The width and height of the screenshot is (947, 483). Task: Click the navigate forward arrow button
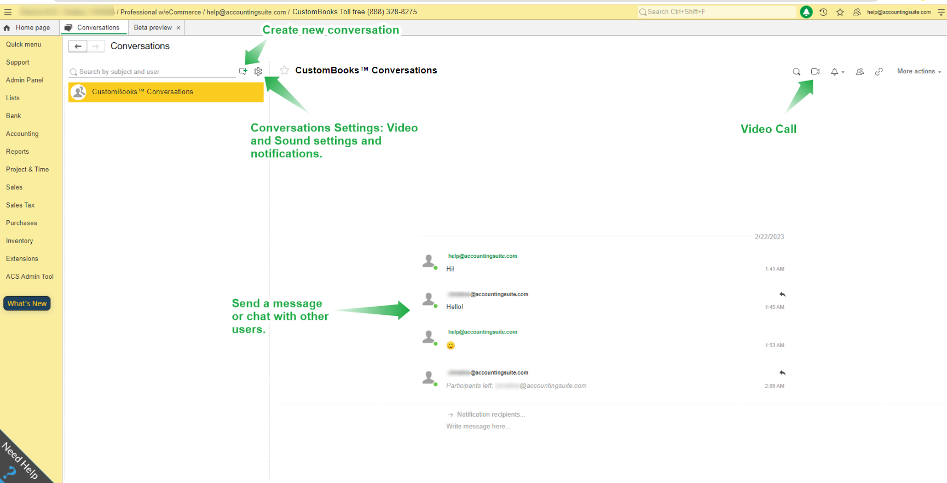point(96,47)
